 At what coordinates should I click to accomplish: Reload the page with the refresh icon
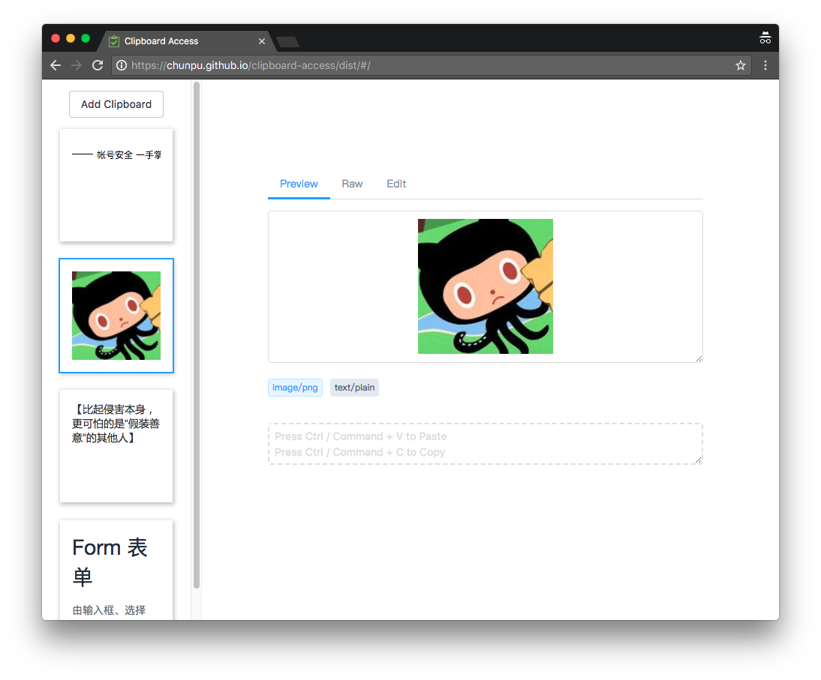(x=98, y=65)
